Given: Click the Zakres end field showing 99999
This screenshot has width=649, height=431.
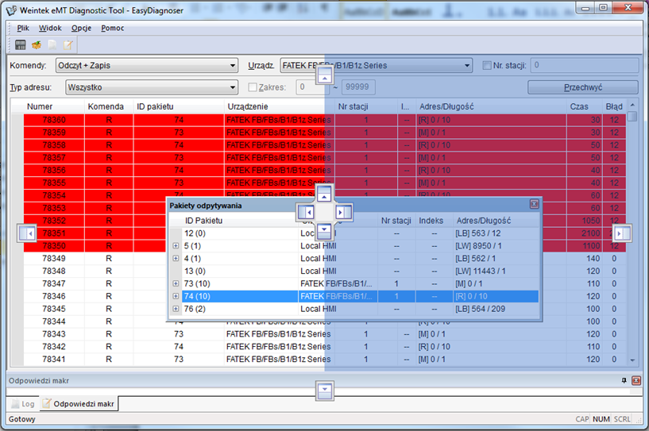Looking at the screenshot, I should tap(358, 87).
